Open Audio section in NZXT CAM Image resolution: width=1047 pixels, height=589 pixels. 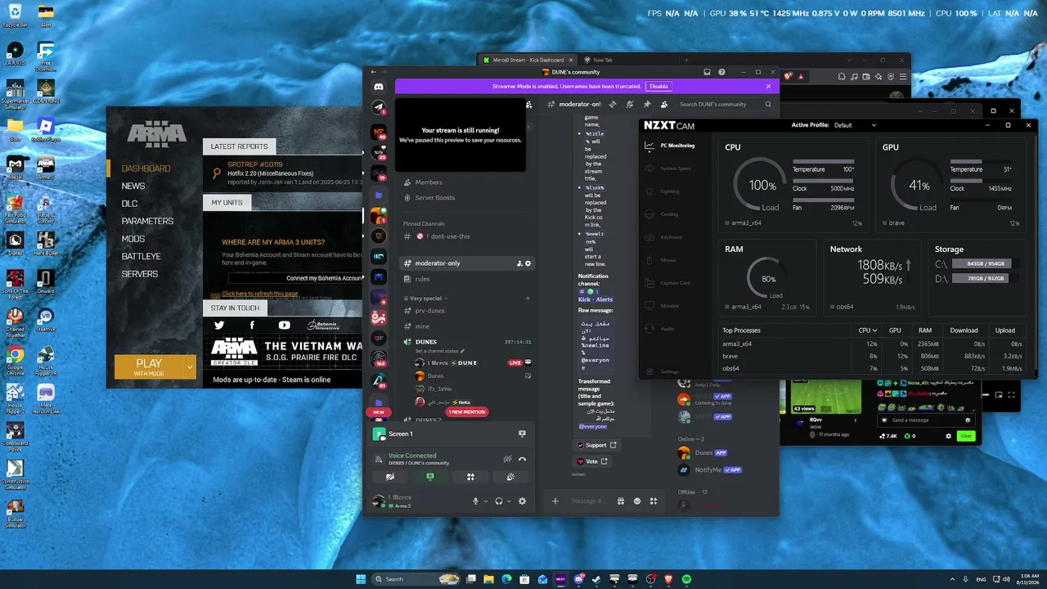tap(660, 329)
